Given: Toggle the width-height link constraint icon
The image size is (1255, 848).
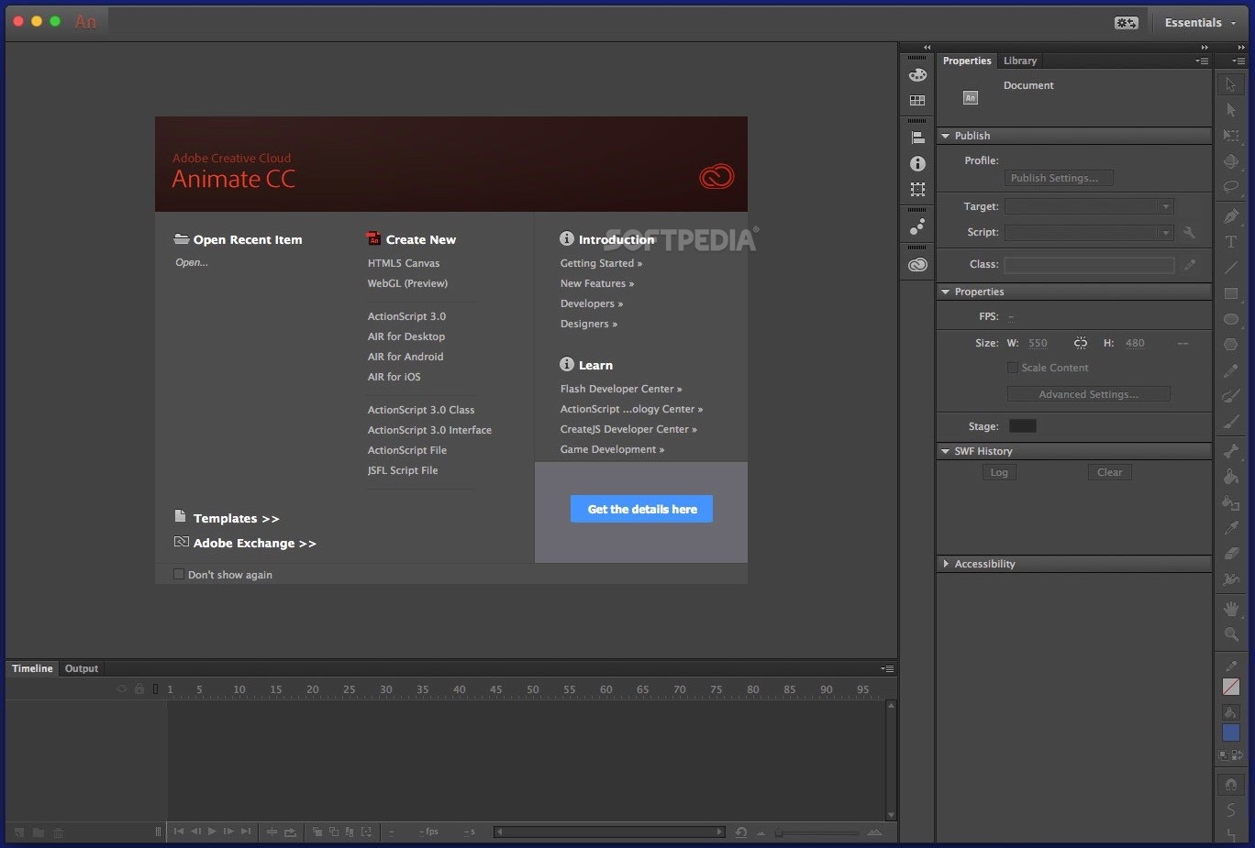Looking at the screenshot, I should pos(1081,343).
